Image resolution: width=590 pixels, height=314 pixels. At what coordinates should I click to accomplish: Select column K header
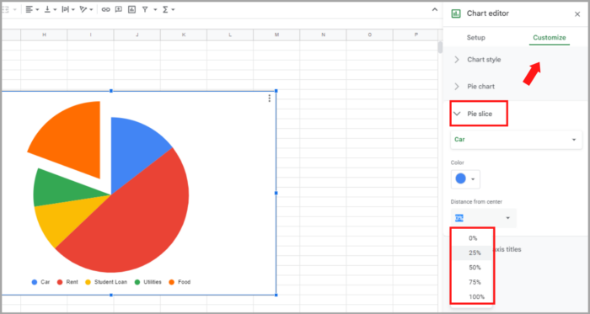(184, 35)
